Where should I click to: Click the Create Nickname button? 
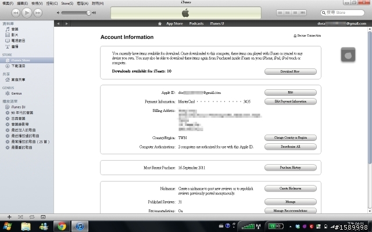(291, 188)
